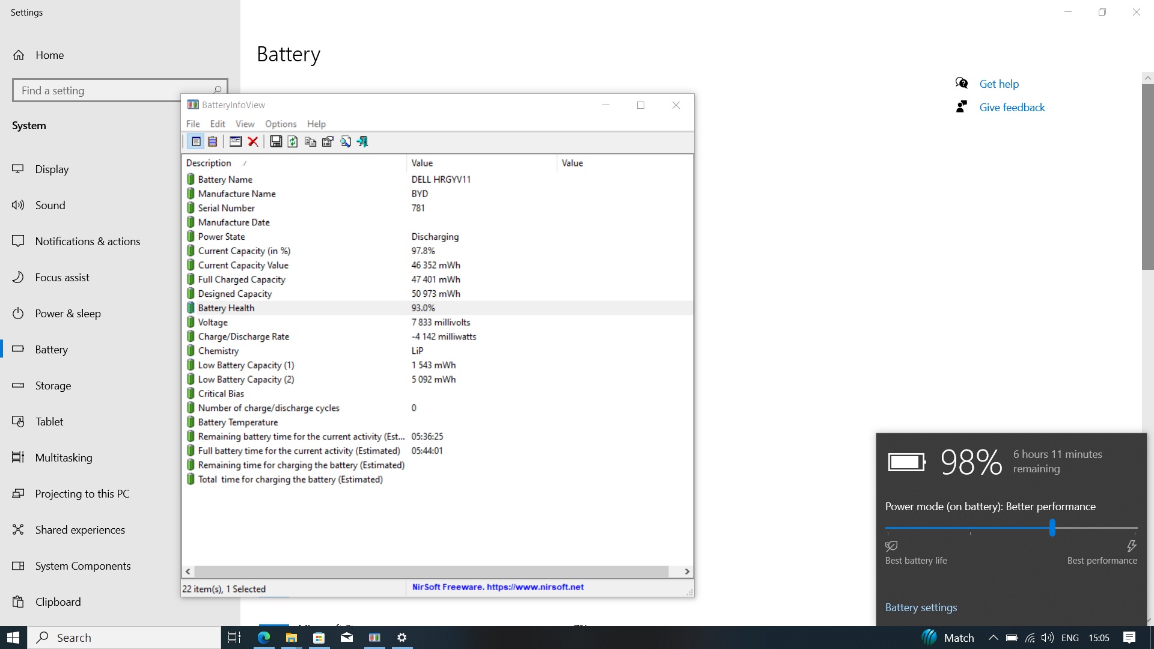Open the View menu in BatteryInfoView
The image size is (1154, 649).
click(x=245, y=124)
